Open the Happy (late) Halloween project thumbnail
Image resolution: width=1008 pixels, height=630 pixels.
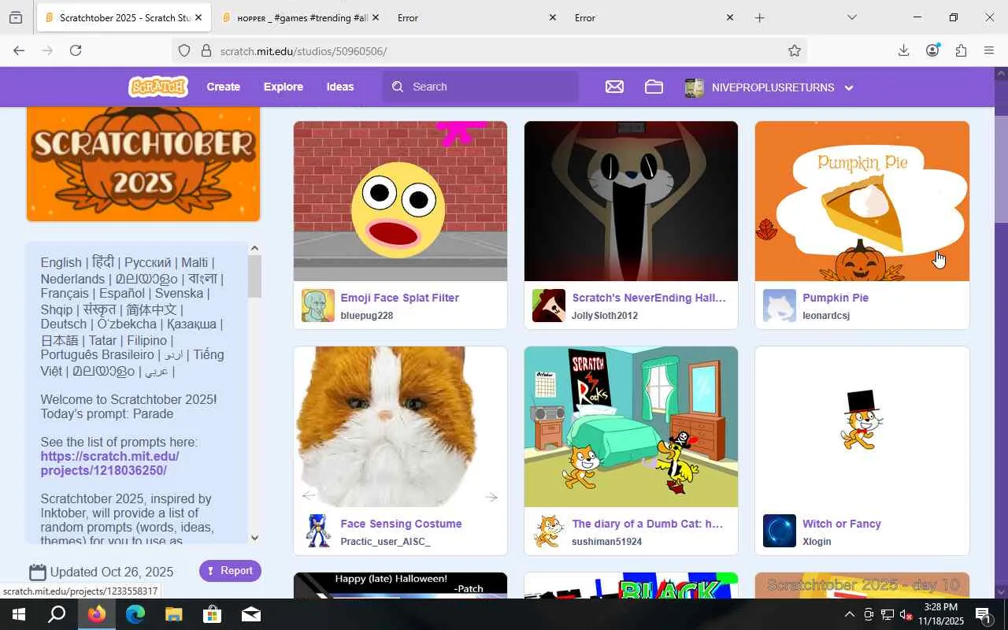coord(400,585)
